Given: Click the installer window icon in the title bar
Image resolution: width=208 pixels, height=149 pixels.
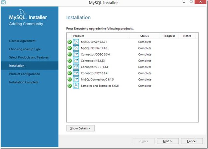Looking at the screenshot, I should [3, 2].
